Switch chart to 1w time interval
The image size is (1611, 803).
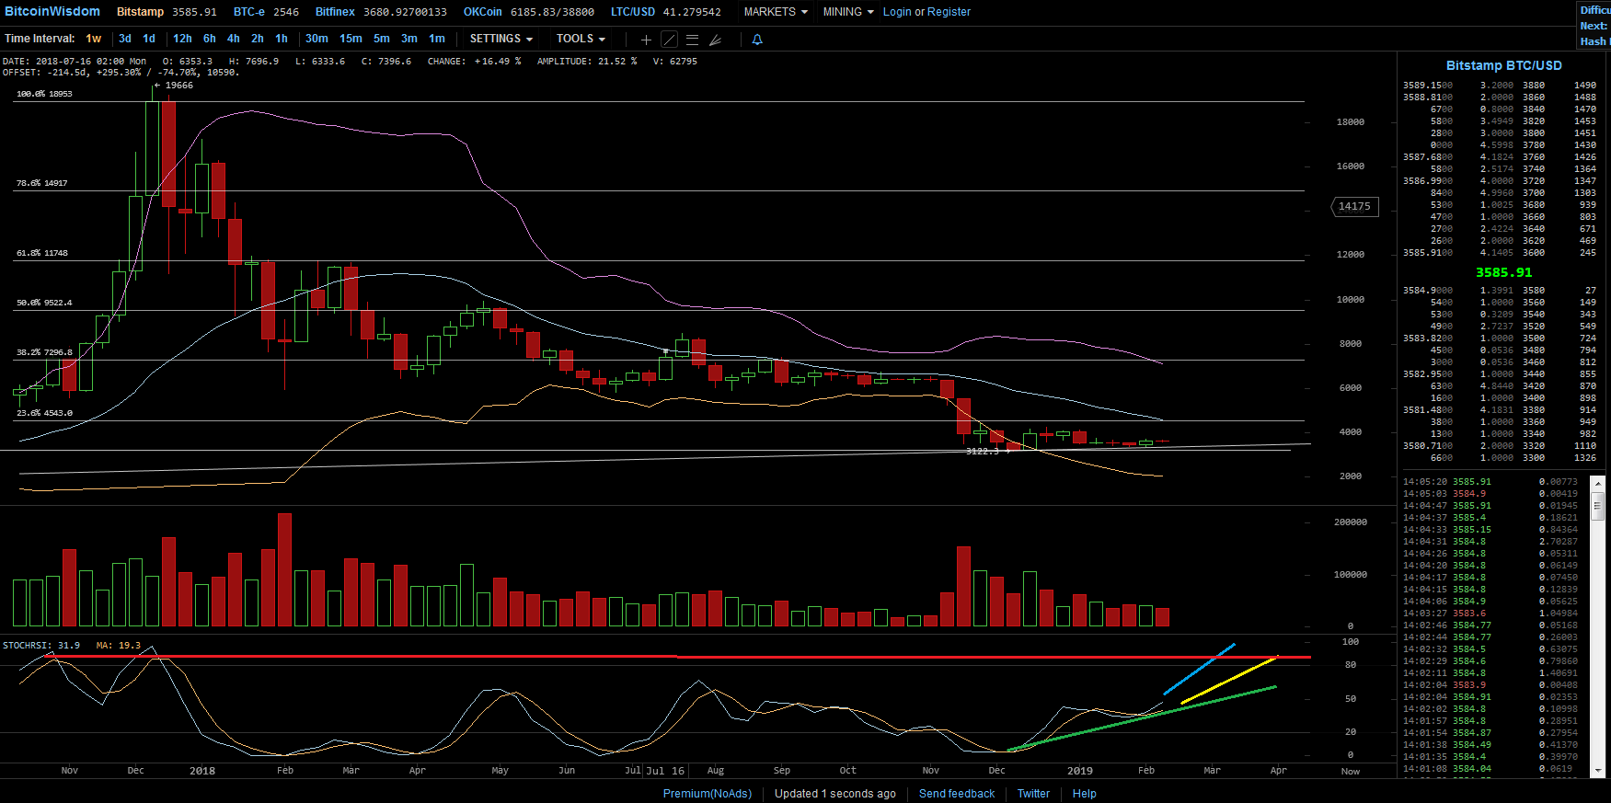(94, 39)
